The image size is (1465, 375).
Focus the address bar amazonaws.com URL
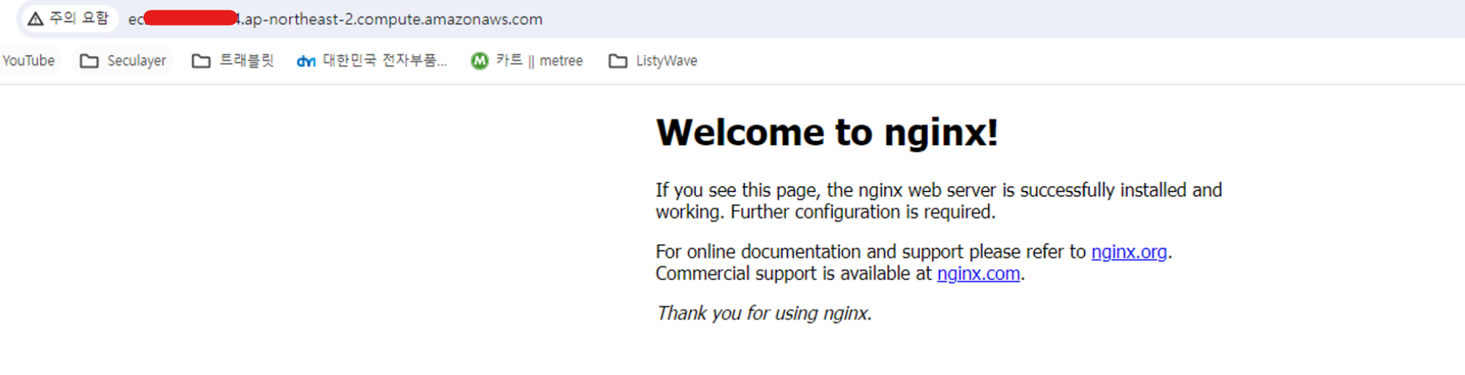(335, 19)
